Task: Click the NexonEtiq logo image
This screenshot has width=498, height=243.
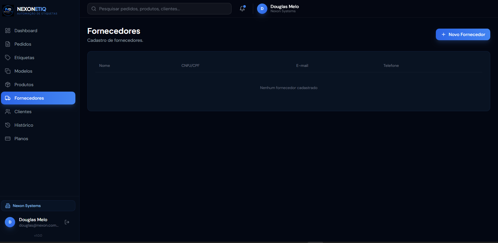Action: point(8,11)
